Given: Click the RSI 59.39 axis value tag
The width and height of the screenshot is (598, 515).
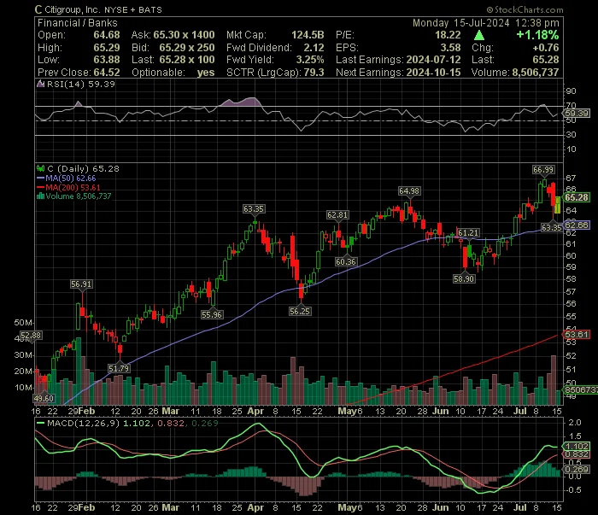Looking at the screenshot, I should tap(577, 114).
